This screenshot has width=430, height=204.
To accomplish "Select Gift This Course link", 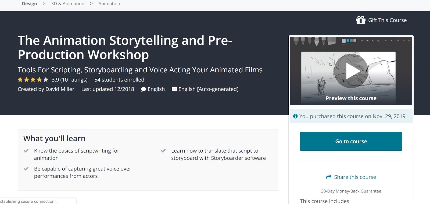I will (x=387, y=20).
